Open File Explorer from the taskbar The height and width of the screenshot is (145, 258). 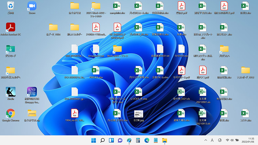click(164, 140)
